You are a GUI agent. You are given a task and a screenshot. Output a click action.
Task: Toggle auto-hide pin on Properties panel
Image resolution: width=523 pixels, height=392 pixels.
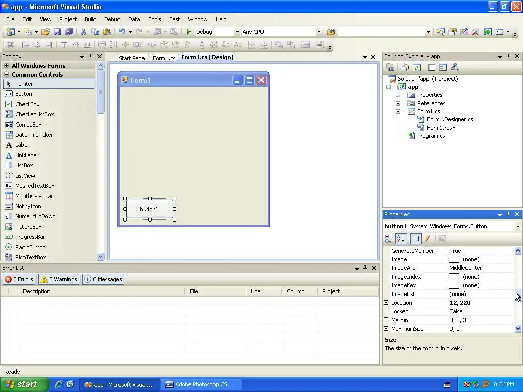coord(508,214)
